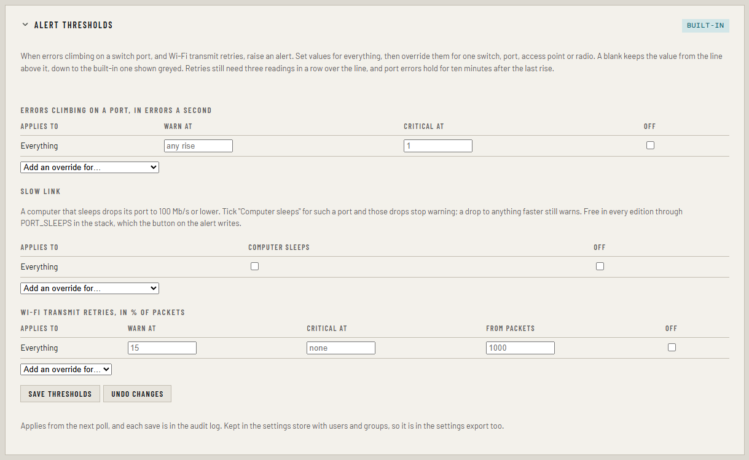Click the Wi-Fi Critical At none field
The width and height of the screenshot is (749, 460).
point(341,348)
